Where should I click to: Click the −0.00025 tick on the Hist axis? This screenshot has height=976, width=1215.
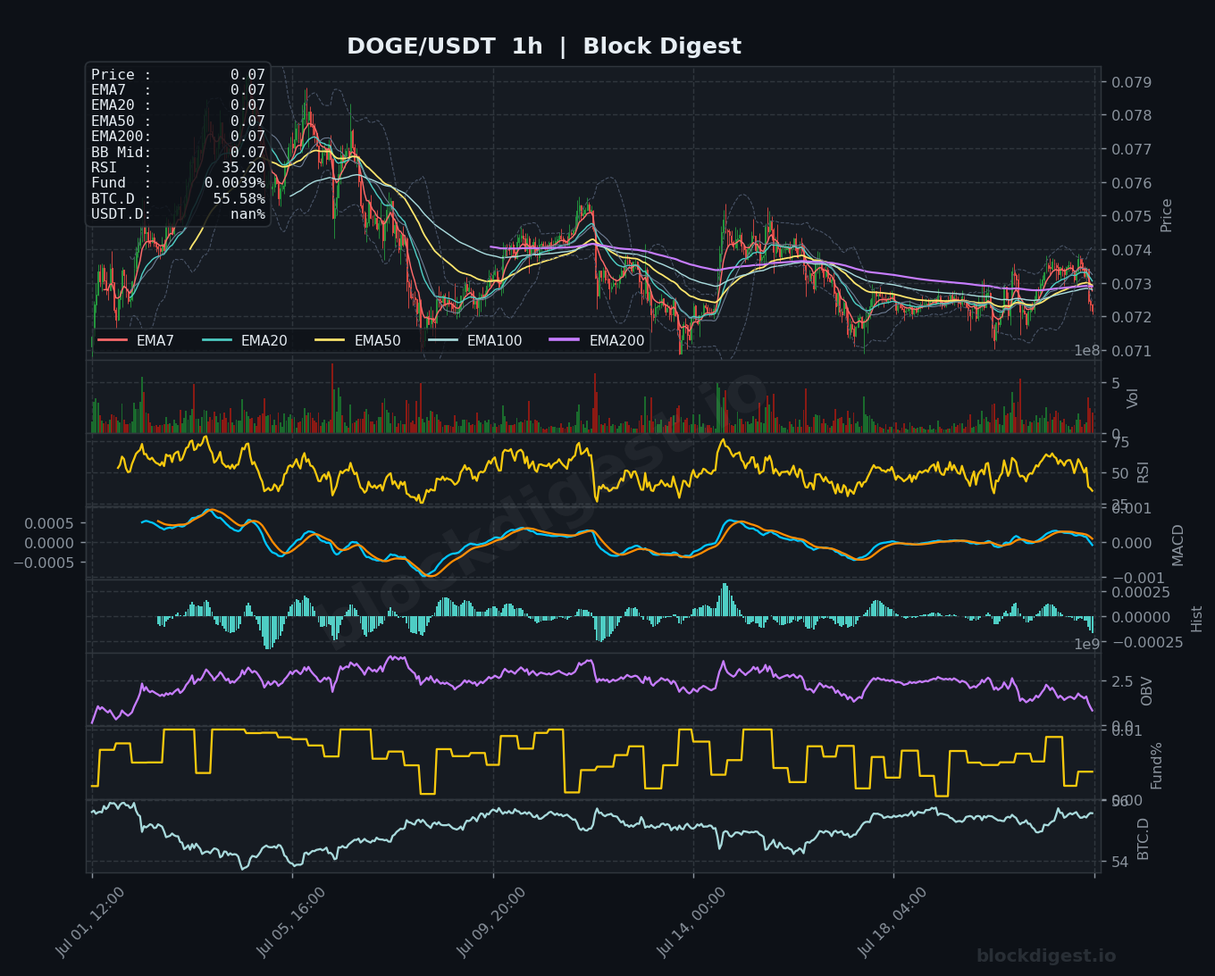click(1147, 643)
